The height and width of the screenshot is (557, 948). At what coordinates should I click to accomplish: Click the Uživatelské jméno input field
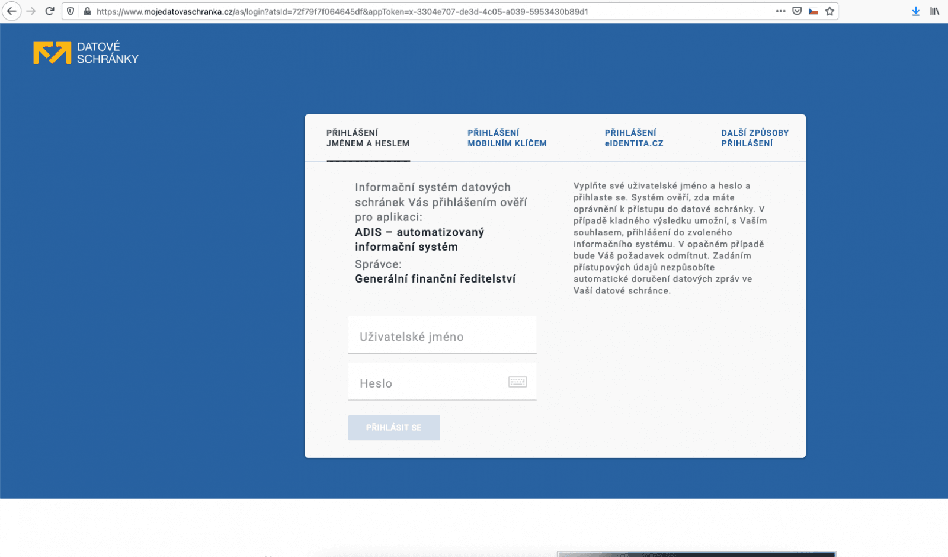point(443,335)
